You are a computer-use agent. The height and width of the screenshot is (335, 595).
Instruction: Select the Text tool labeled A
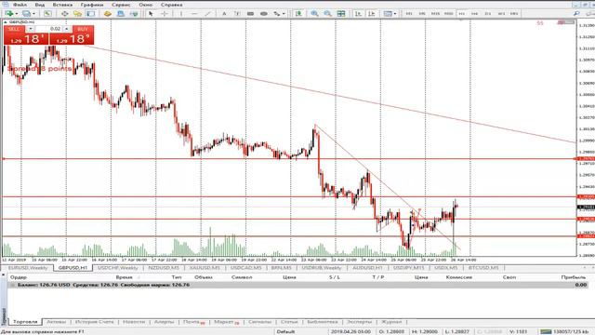tap(224, 14)
